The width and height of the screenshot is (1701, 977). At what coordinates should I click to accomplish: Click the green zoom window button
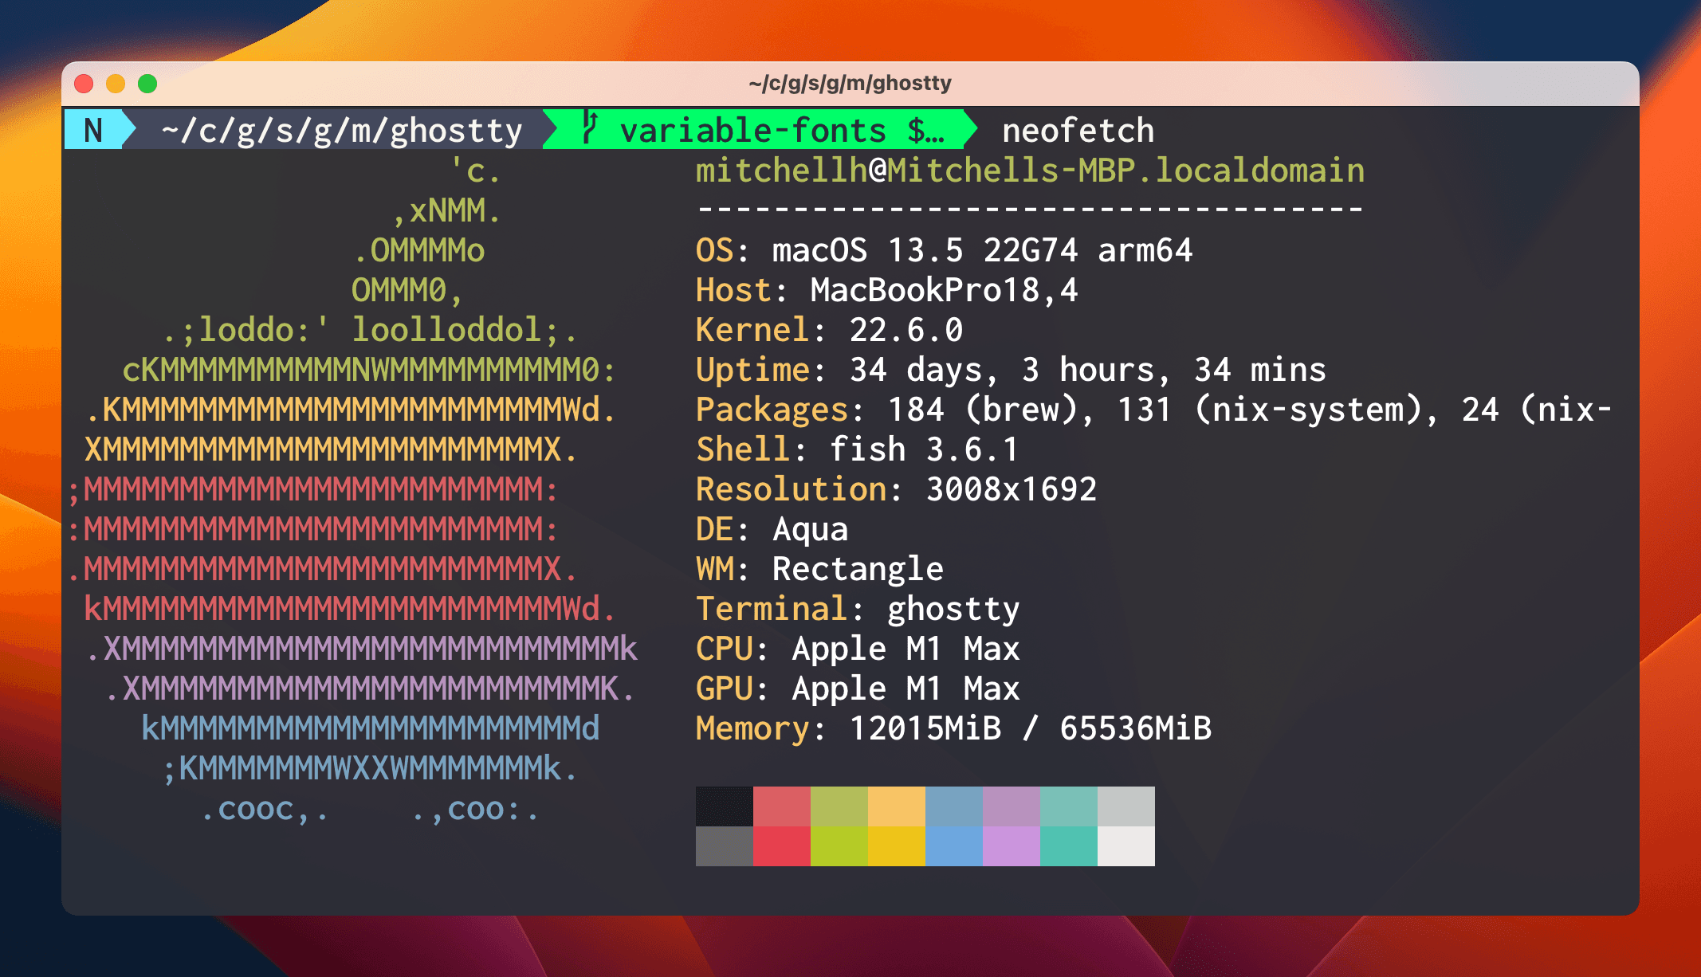147,84
